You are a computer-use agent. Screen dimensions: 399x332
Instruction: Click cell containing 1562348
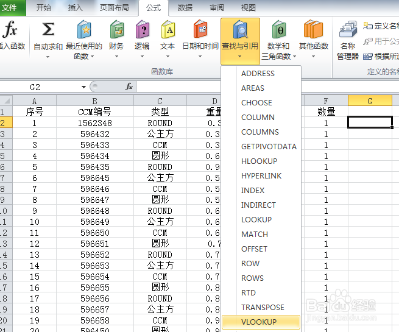click(x=95, y=123)
